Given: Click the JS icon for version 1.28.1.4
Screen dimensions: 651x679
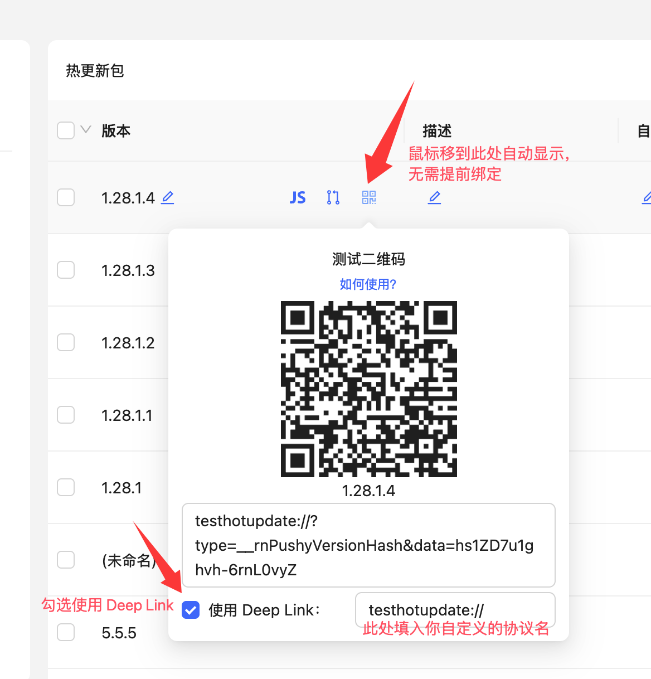Looking at the screenshot, I should (298, 197).
